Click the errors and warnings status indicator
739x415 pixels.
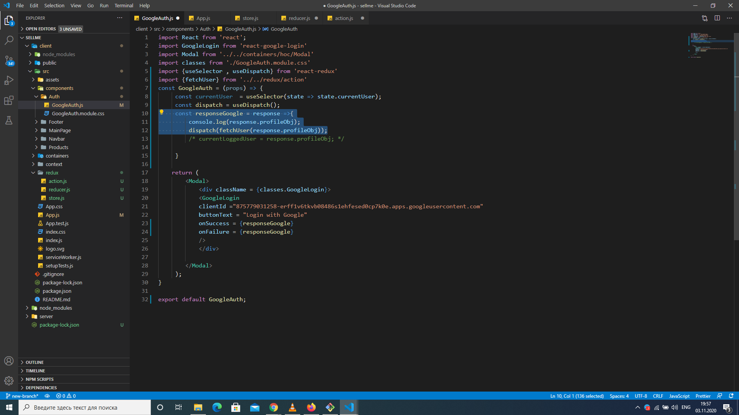point(66,396)
